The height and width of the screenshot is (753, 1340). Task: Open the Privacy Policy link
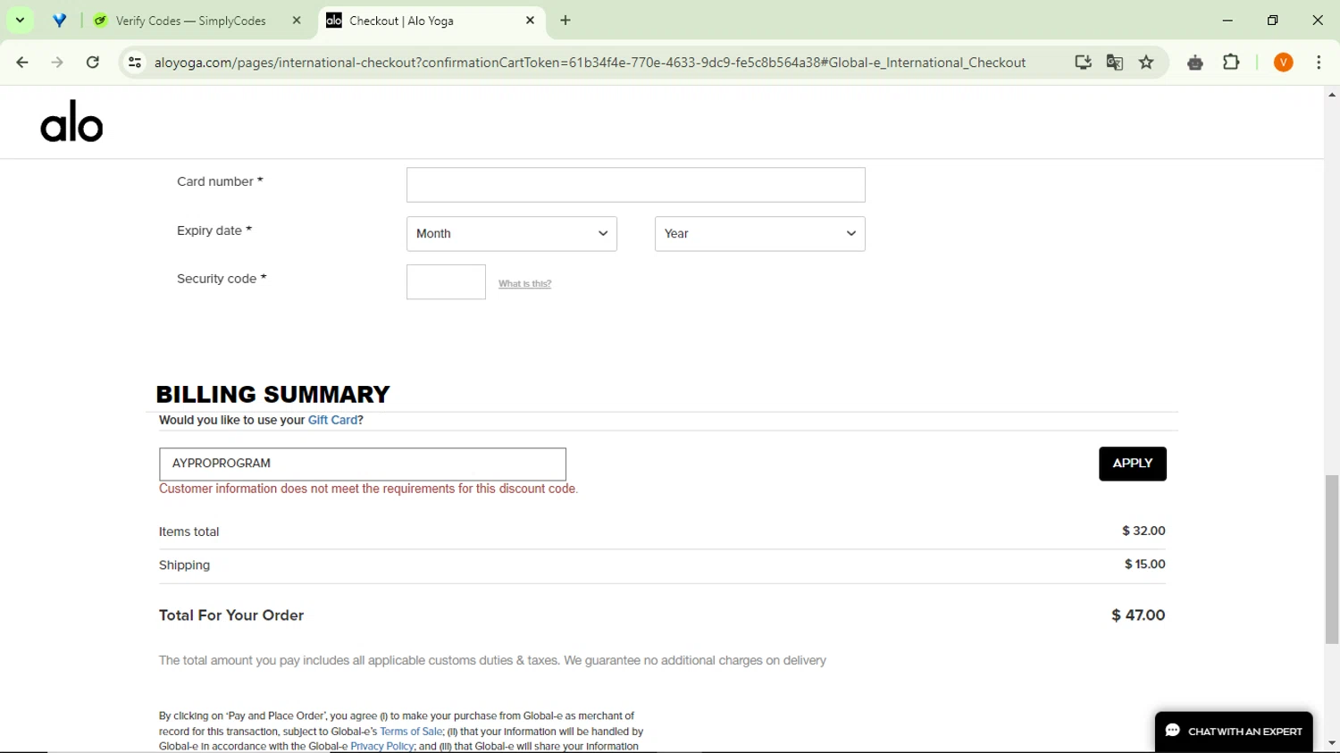(x=381, y=747)
